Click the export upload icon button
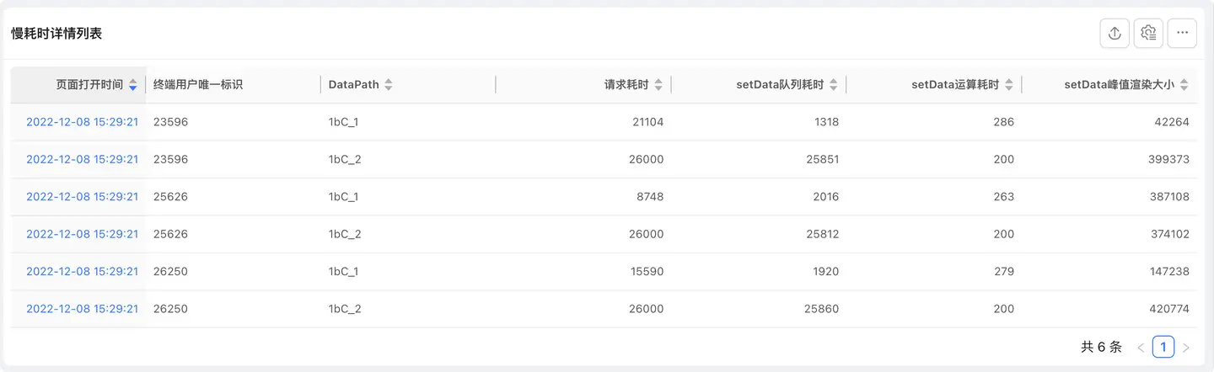Viewport: 1214px width, 372px height. [1115, 34]
